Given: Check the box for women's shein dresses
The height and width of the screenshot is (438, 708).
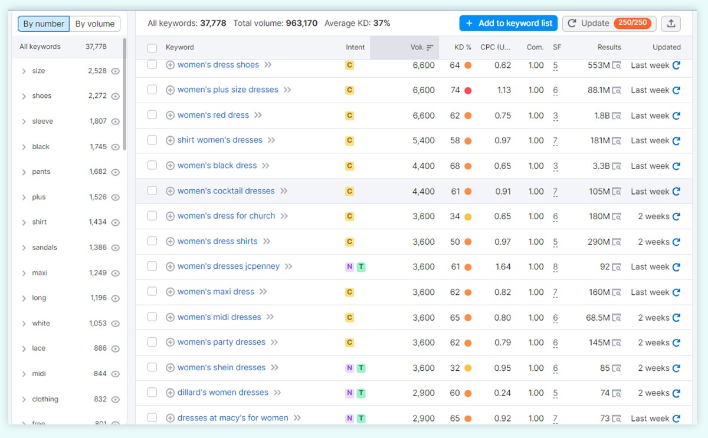Looking at the screenshot, I should pos(152,367).
